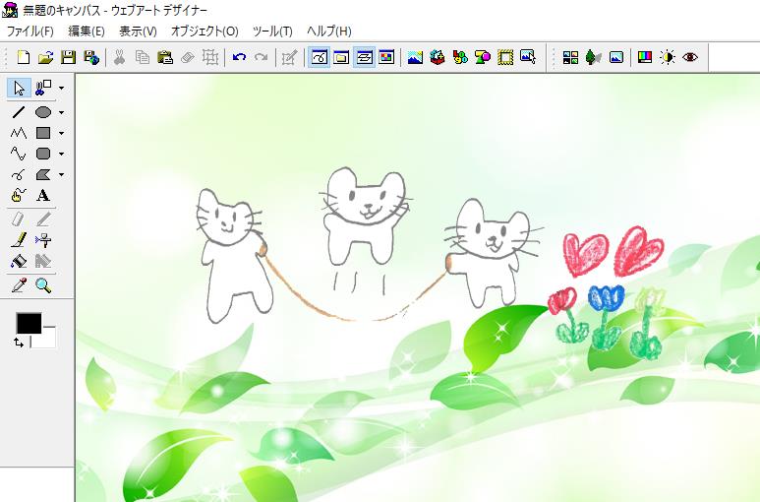Toggle the folder window panel button
The width and height of the screenshot is (760, 502).
tap(341, 57)
